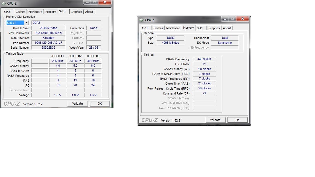Open Caches tab in right window
315x177 pixels.
coord(158,28)
